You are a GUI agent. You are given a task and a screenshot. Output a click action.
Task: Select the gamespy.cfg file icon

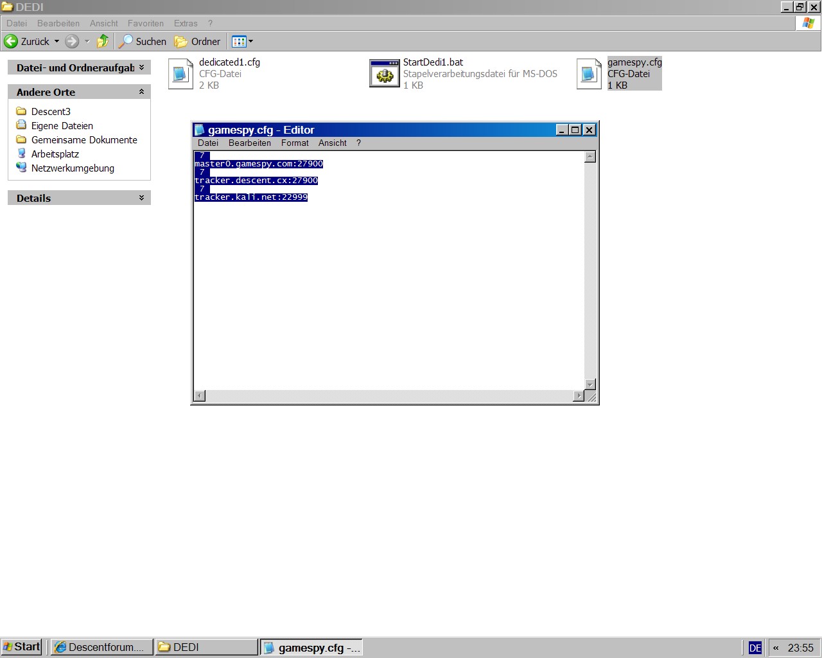point(589,74)
